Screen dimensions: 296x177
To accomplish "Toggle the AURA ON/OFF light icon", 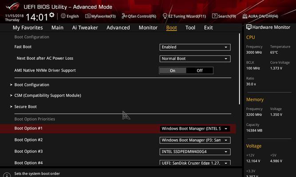I will click(x=245, y=16).
